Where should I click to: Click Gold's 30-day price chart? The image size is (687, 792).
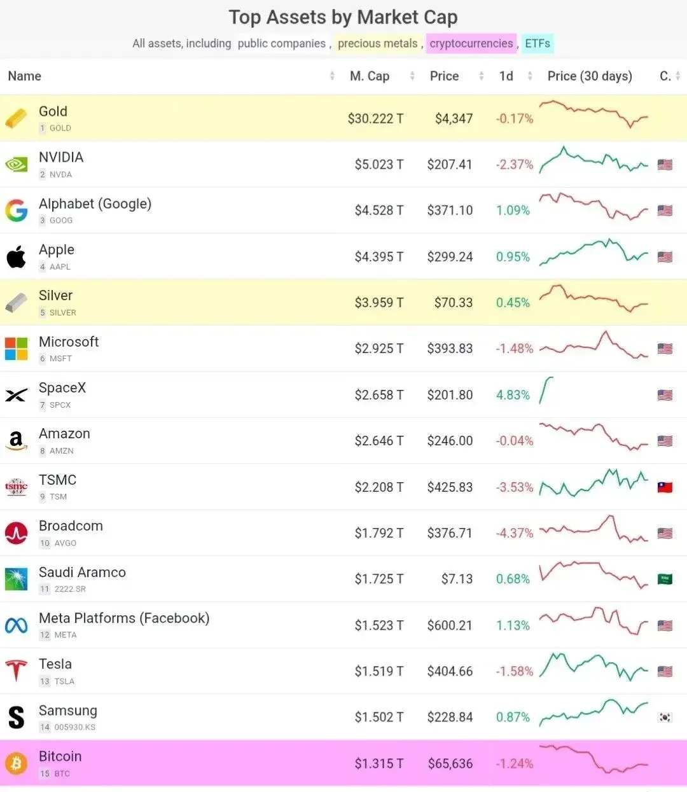593,114
